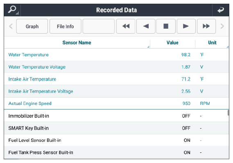Click the blank toolbar button
The height and width of the screenshot is (163, 233).
point(99,26)
